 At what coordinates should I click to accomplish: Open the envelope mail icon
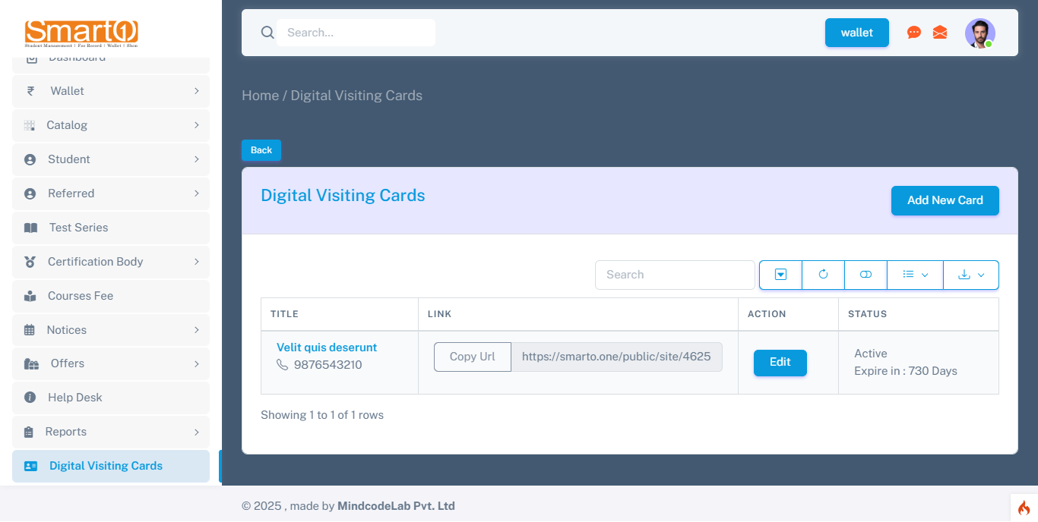pyautogui.click(x=940, y=33)
